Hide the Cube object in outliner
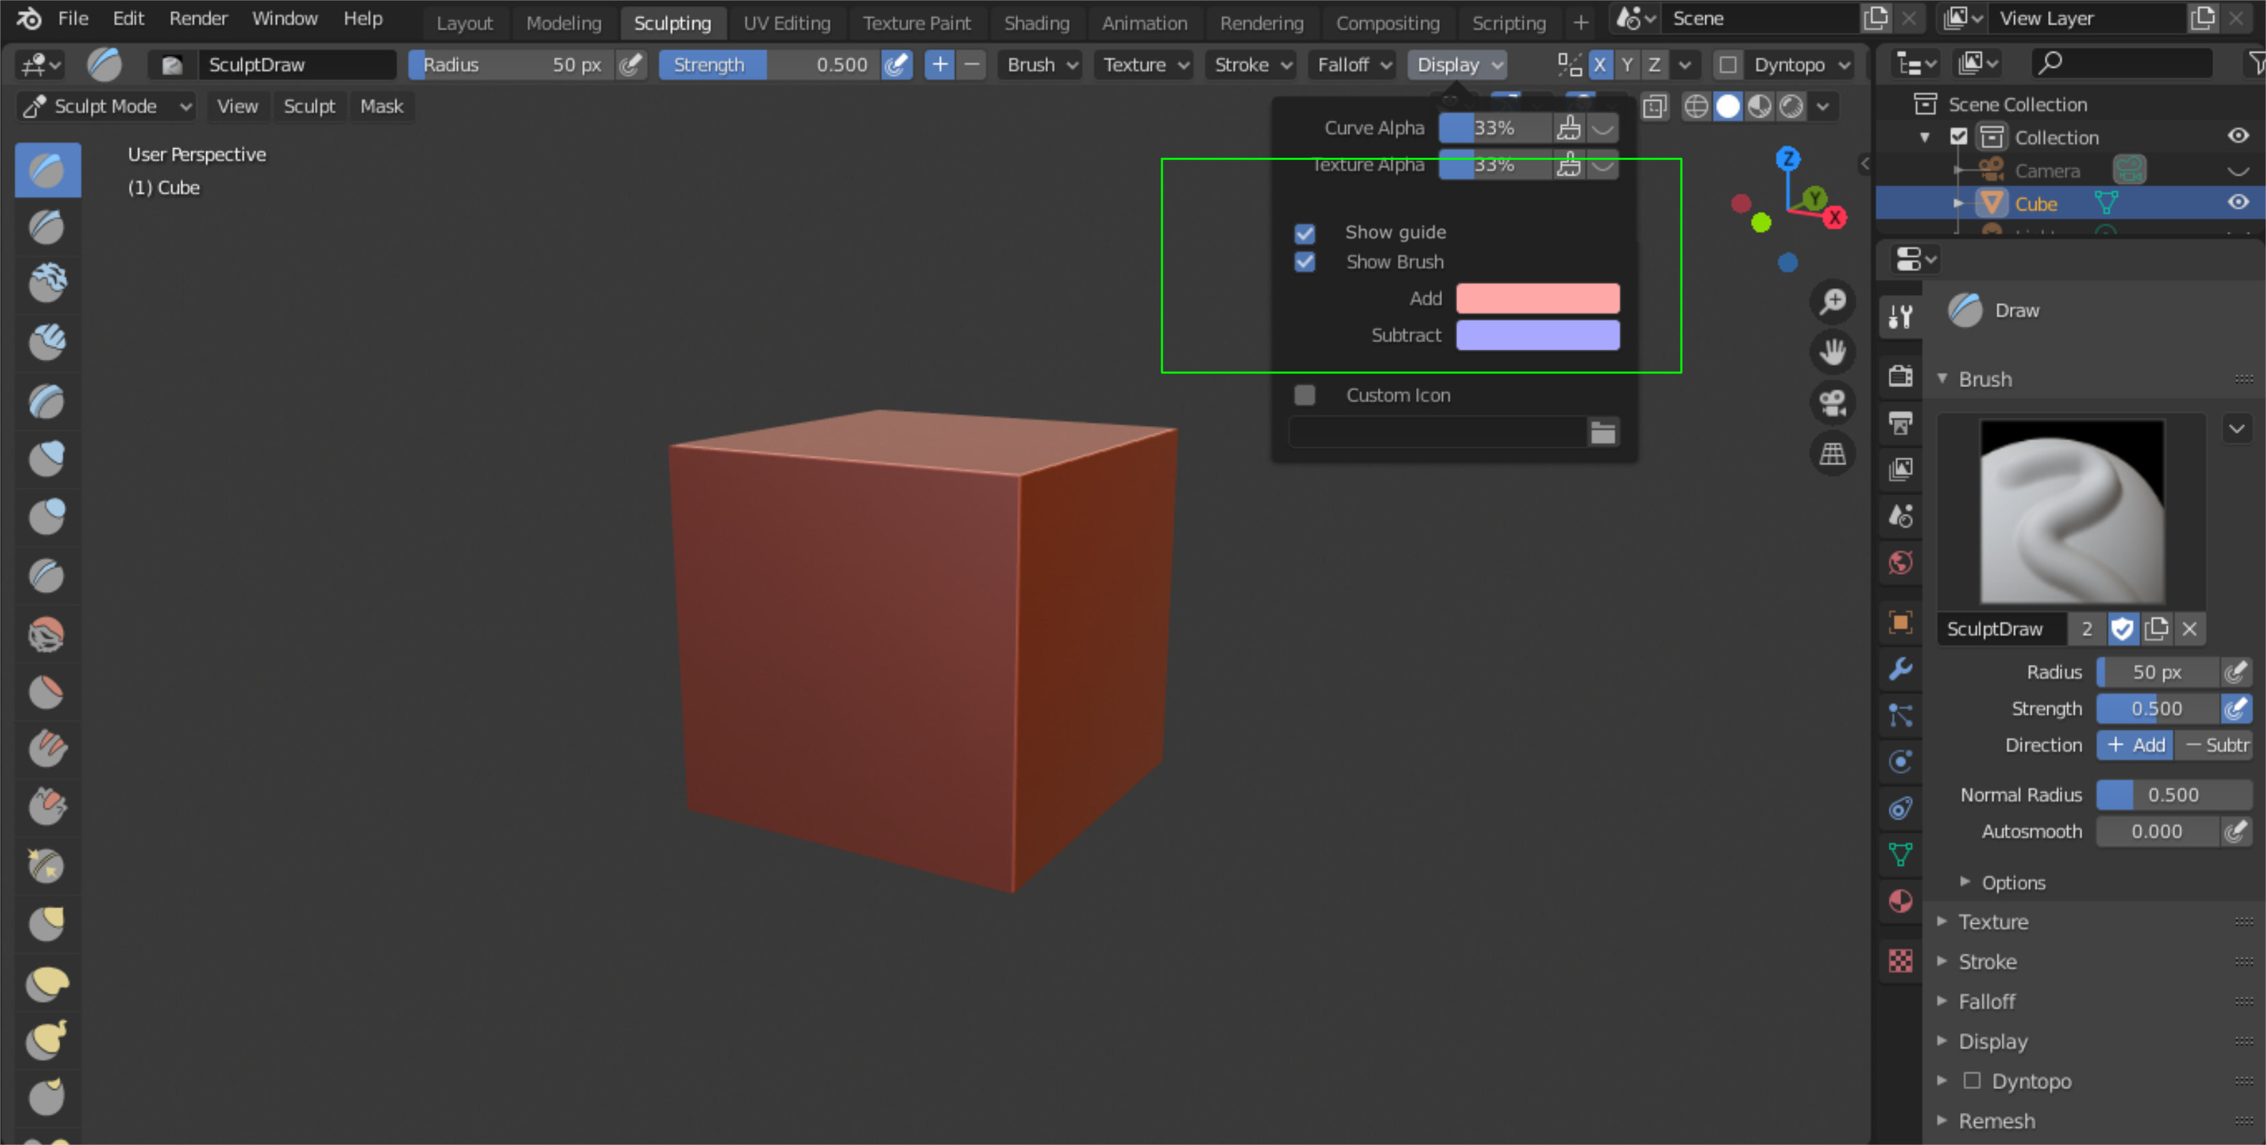 (2238, 203)
